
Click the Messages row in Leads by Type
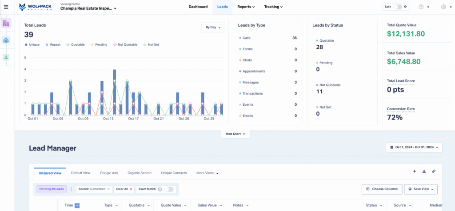[267, 83]
